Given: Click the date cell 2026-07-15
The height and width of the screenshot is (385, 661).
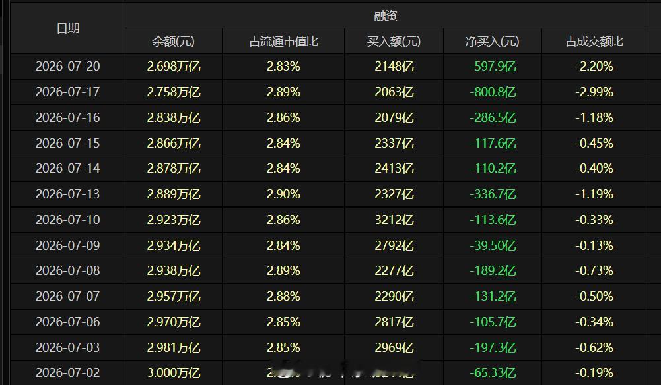Looking at the screenshot, I should pos(68,143).
